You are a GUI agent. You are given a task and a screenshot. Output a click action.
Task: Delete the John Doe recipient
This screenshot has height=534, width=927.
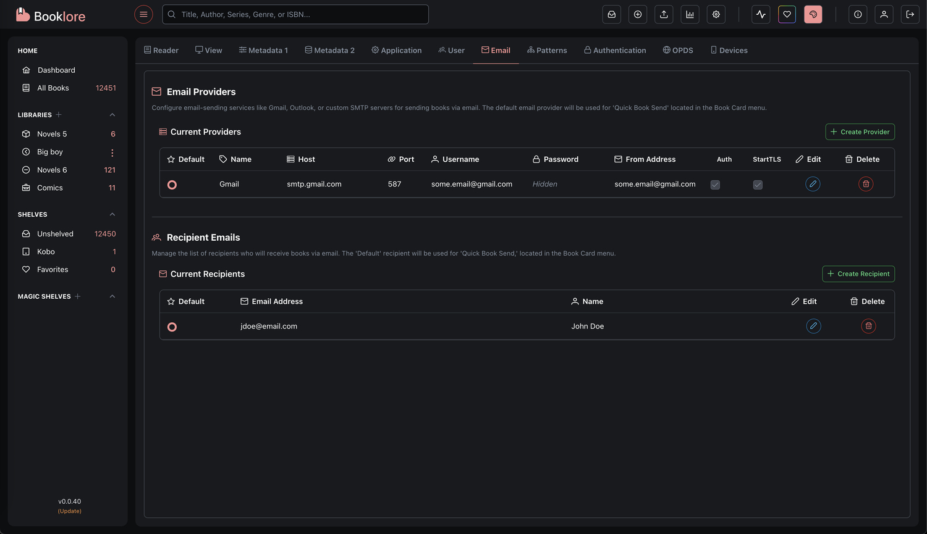point(868,326)
